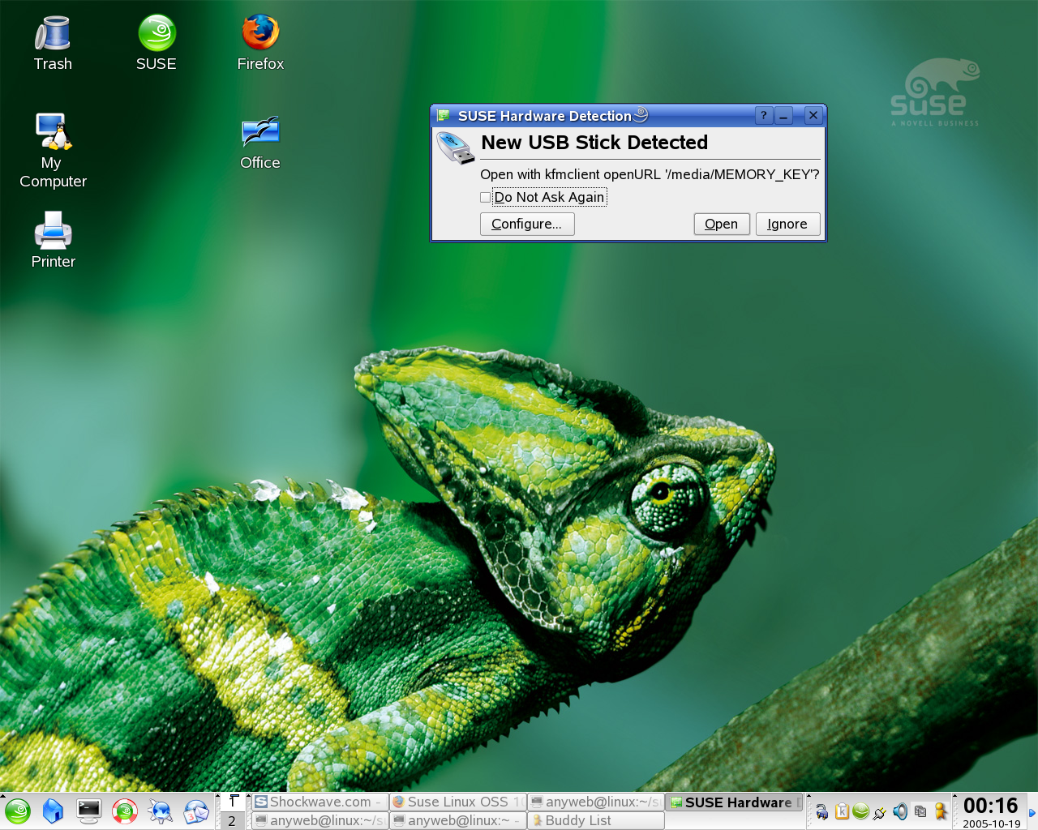Click the KMix volume speaker tray icon
The image size is (1038, 830).
pos(900,811)
